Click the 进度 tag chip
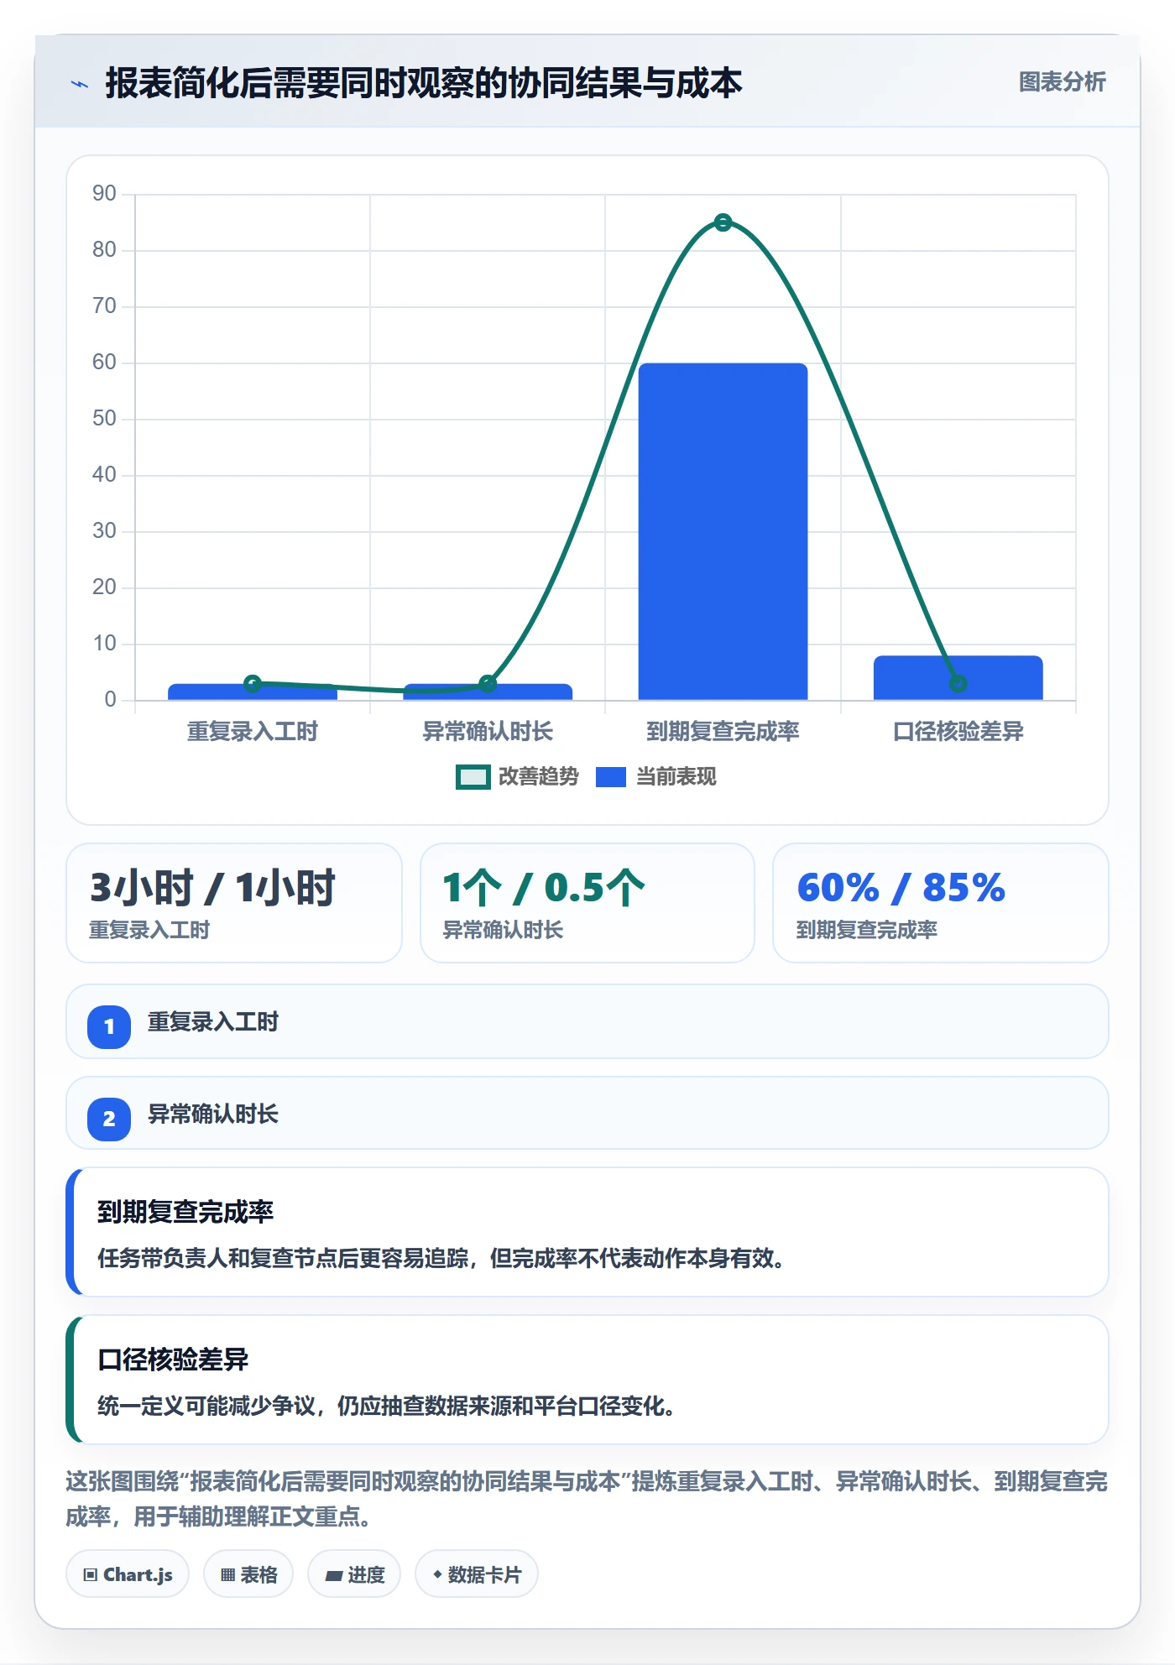This screenshot has width=1175, height=1665. pyautogui.click(x=354, y=1574)
